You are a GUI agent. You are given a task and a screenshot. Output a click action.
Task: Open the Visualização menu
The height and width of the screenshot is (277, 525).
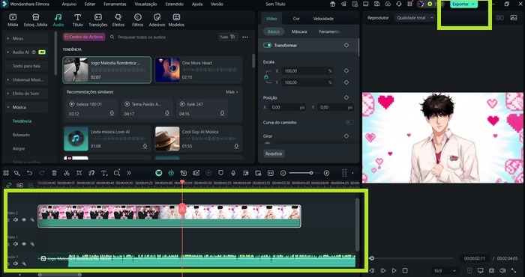[145, 4]
